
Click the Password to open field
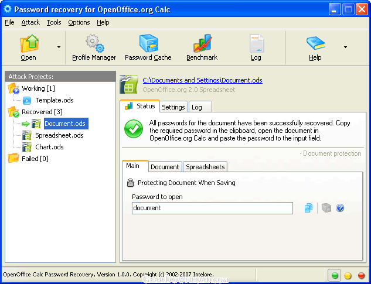click(x=213, y=208)
